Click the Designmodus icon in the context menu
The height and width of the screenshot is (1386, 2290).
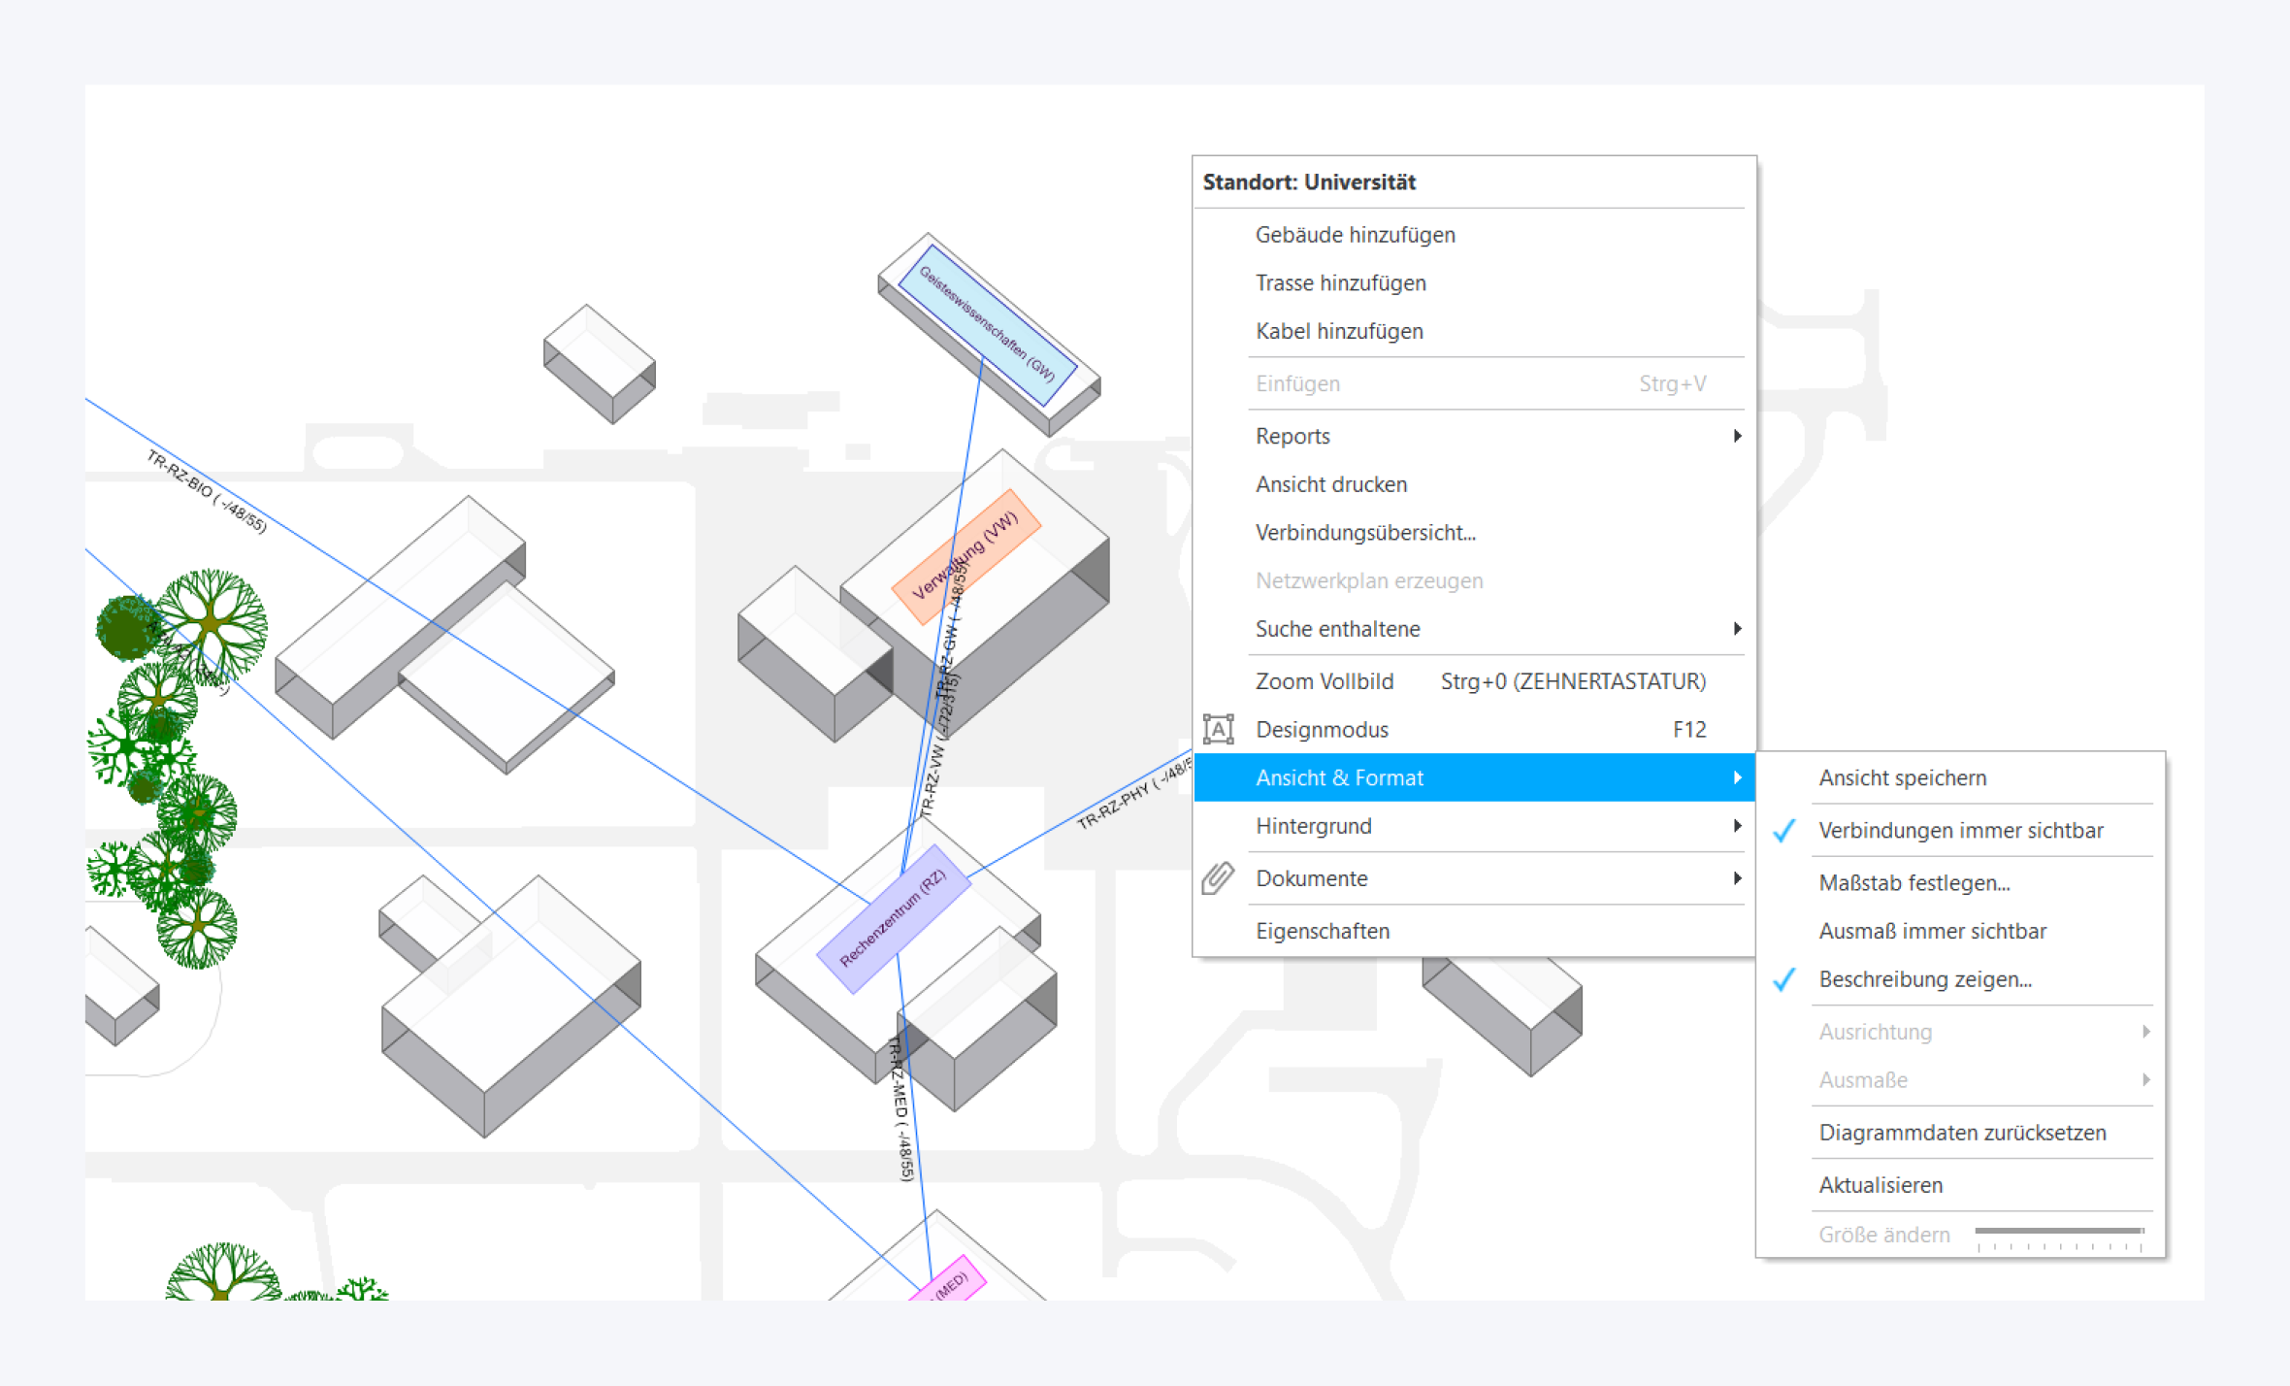[1218, 729]
